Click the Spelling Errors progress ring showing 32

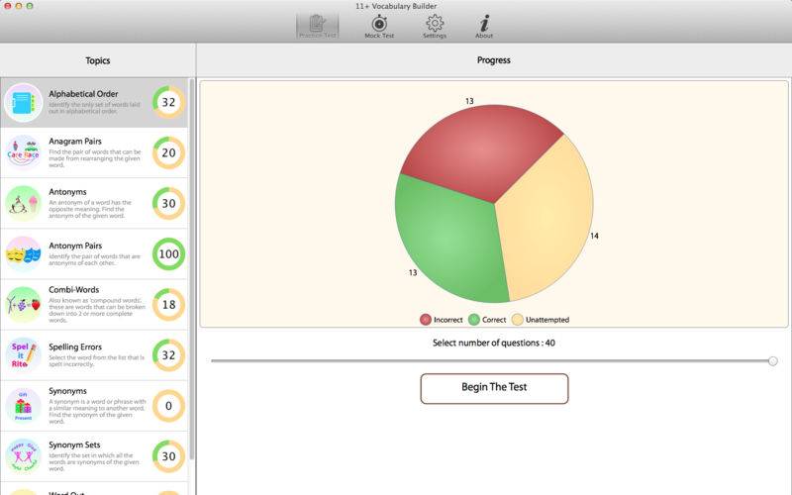point(168,355)
